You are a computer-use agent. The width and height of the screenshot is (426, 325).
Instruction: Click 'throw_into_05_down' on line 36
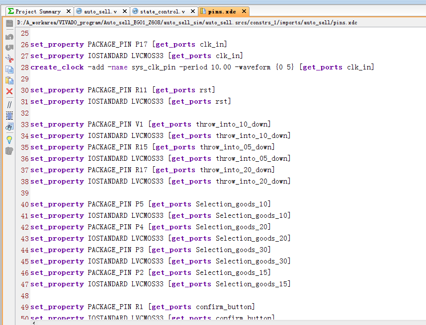coord(252,158)
